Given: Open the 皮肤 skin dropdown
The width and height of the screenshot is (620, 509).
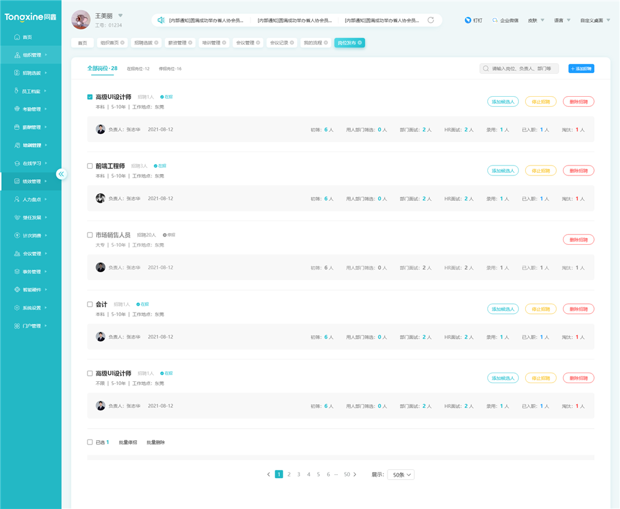Looking at the screenshot, I should (536, 20).
